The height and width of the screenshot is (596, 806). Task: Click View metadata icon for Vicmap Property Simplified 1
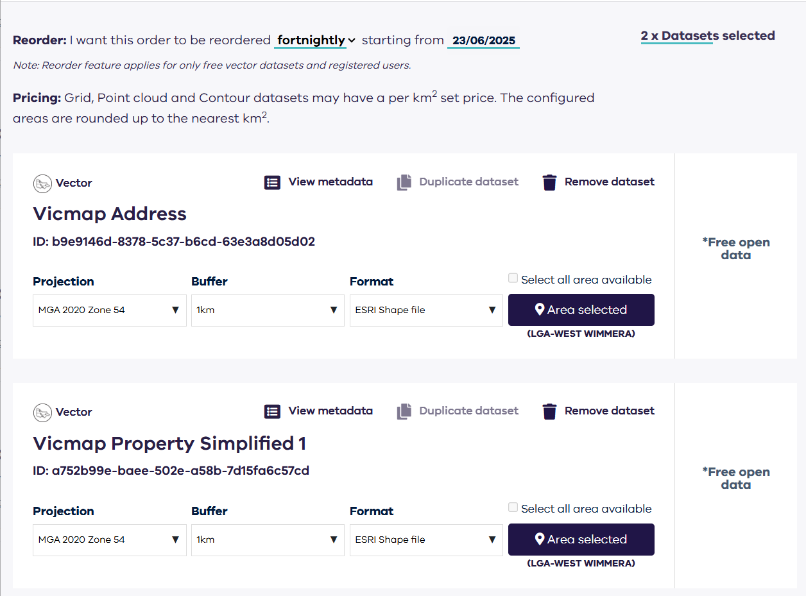(x=273, y=411)
